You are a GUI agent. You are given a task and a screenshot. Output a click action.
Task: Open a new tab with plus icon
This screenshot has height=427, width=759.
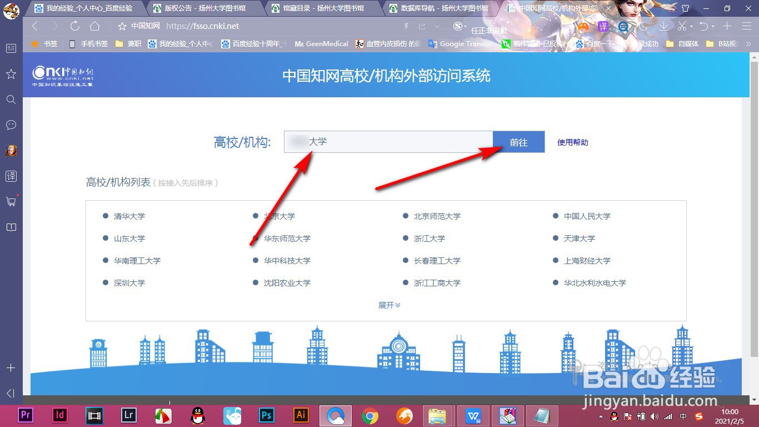[727, 26]
